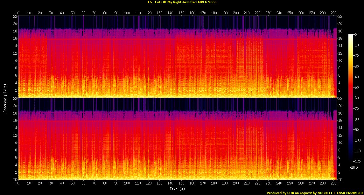Click the 290 s mark on the top time axis
Image resolution: width=364 pixels, height=195 pixels.
click(333, 13)
